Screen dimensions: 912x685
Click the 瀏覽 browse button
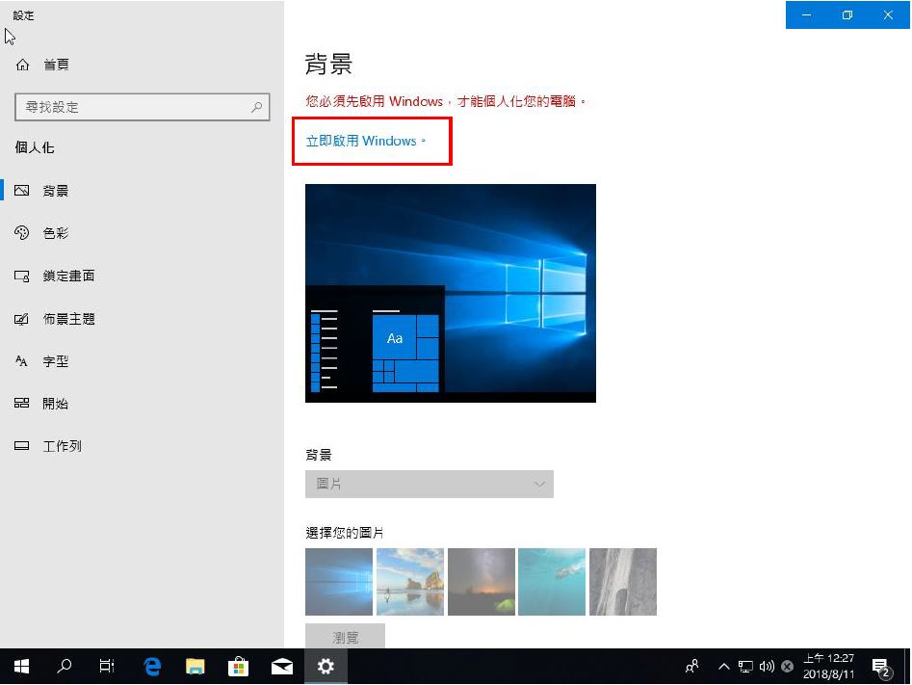pos(345,637)
